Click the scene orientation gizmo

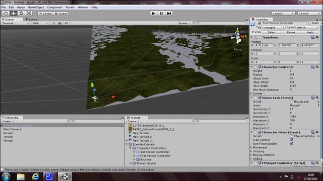tap(238, 37)
